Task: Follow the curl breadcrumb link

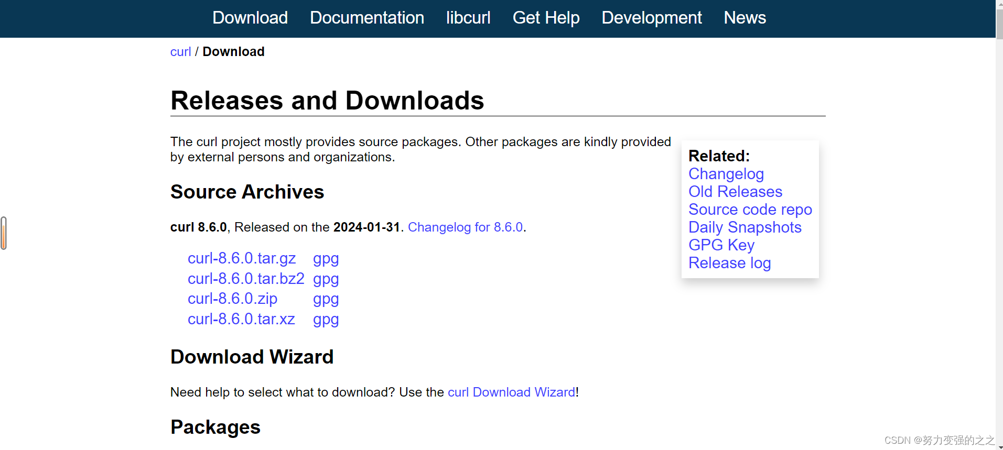Action: [180, 52]
